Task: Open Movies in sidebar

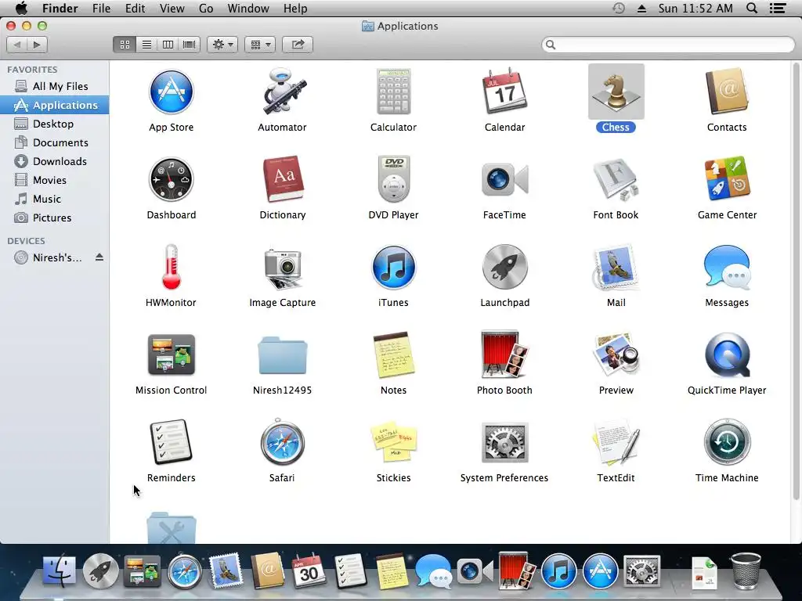Action: (54, 180)
